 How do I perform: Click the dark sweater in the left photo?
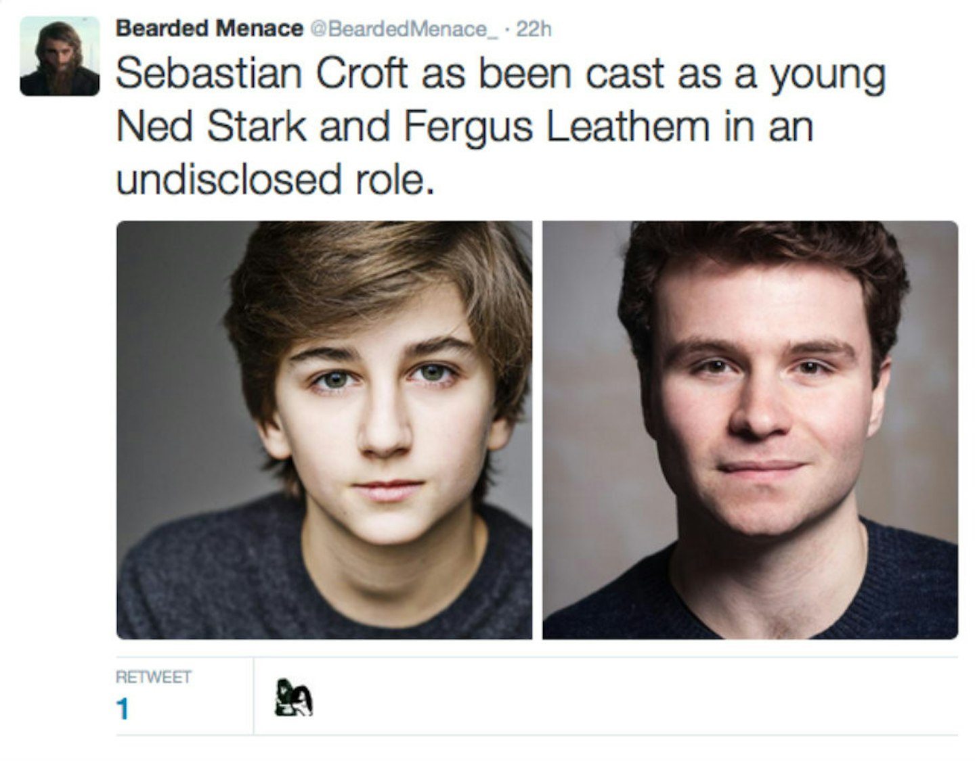click(203, 582)
